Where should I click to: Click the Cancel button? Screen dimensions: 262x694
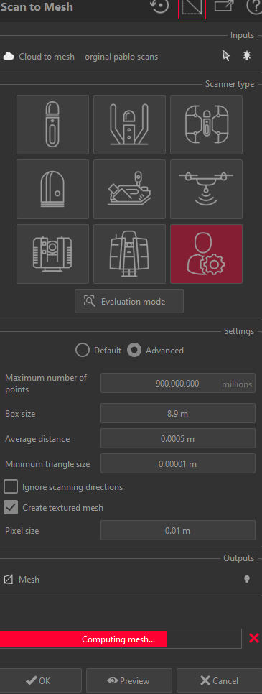[x=220, y=681]
